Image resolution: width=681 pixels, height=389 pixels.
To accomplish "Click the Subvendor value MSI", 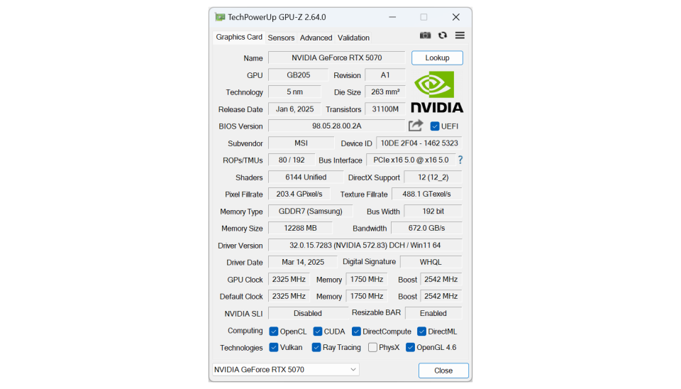I will click(301, 143).
